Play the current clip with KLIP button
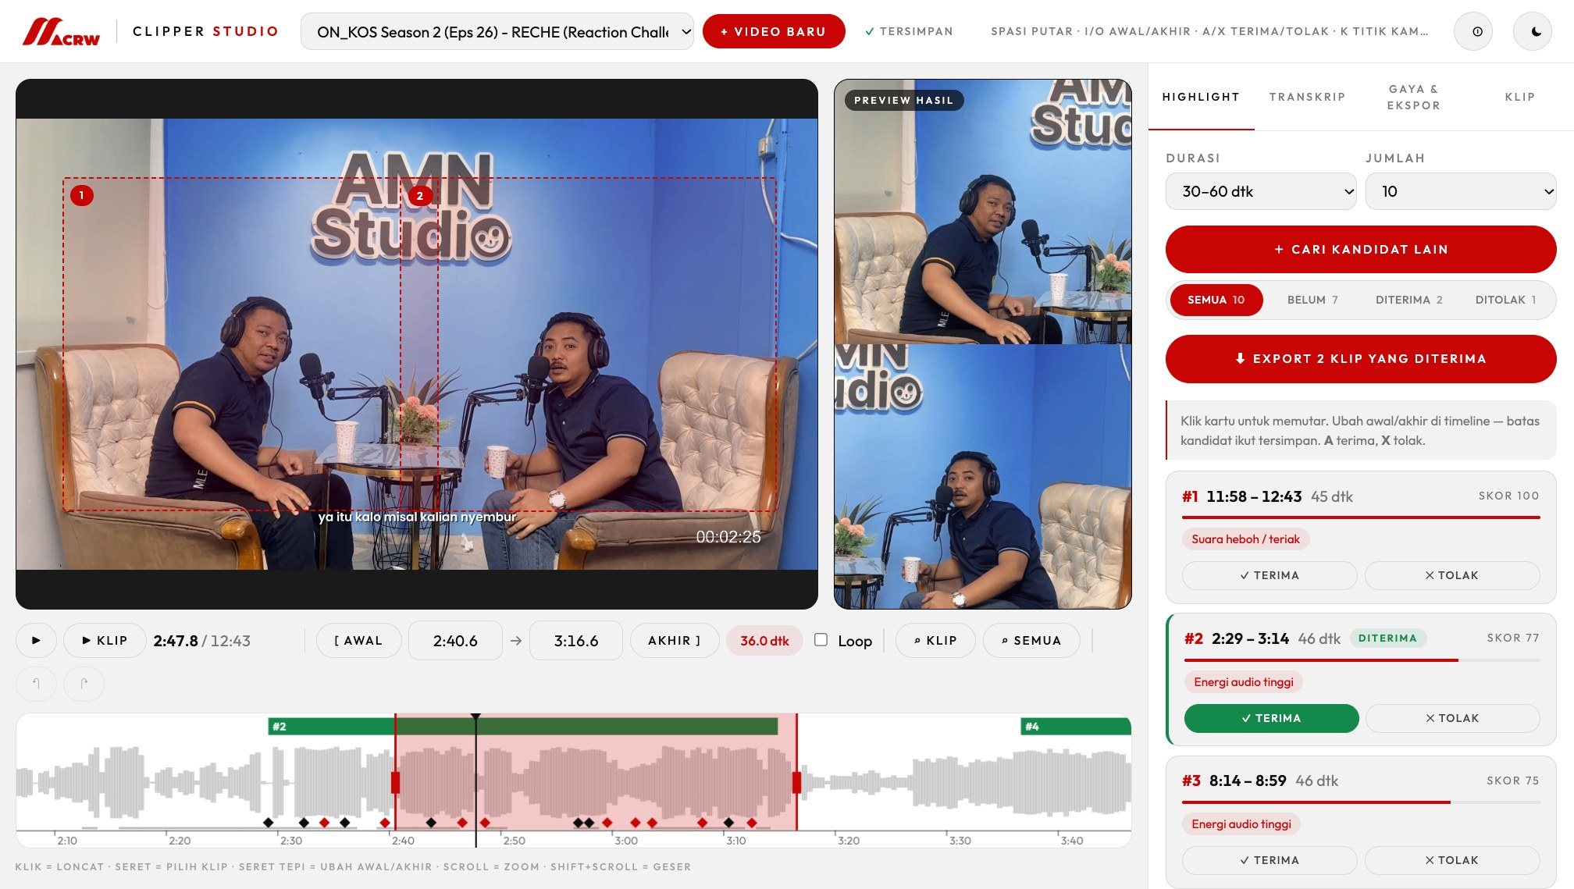 [x=105, y=640]
